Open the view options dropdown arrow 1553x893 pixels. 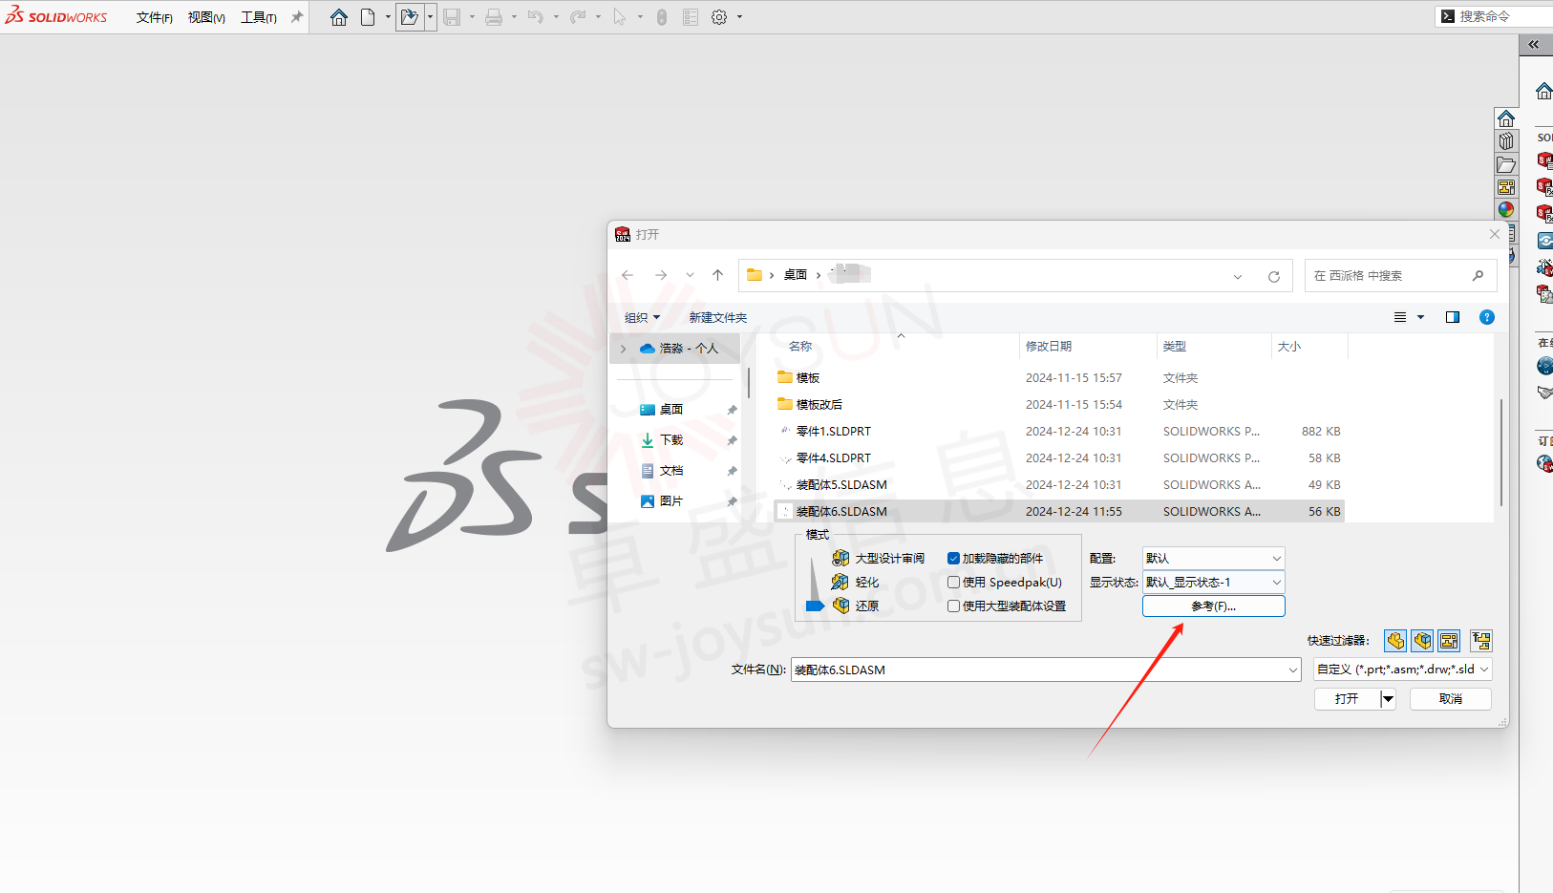tap(1420, 317)
